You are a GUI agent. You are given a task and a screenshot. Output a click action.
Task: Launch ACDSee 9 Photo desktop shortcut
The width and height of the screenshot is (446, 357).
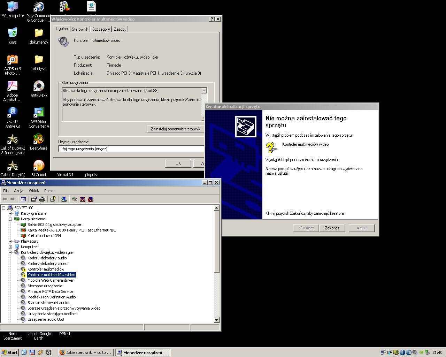pos(13,64)
